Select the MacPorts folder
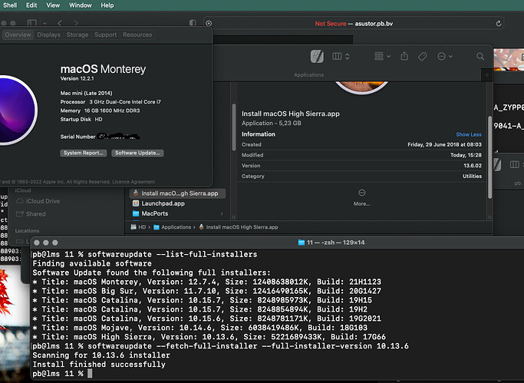Image resolution: width=524 pixels, height=383 pixels. coord(155,213)
